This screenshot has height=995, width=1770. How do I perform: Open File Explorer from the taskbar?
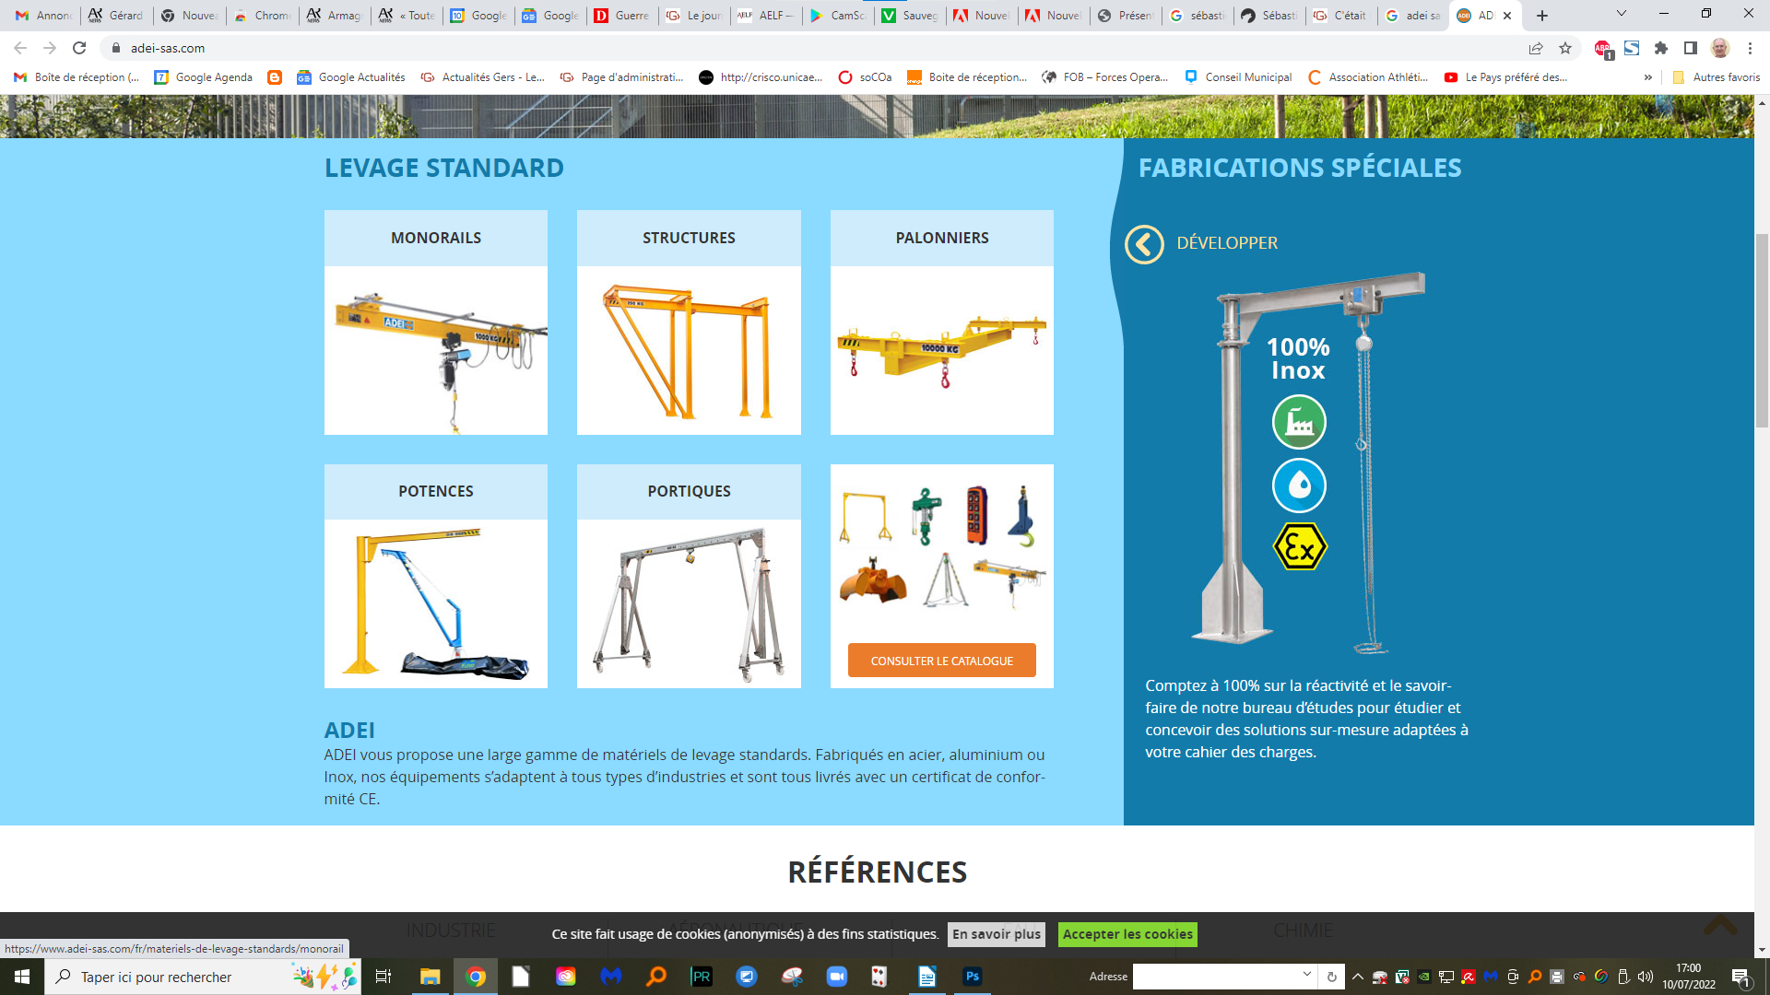pos(431,977)
